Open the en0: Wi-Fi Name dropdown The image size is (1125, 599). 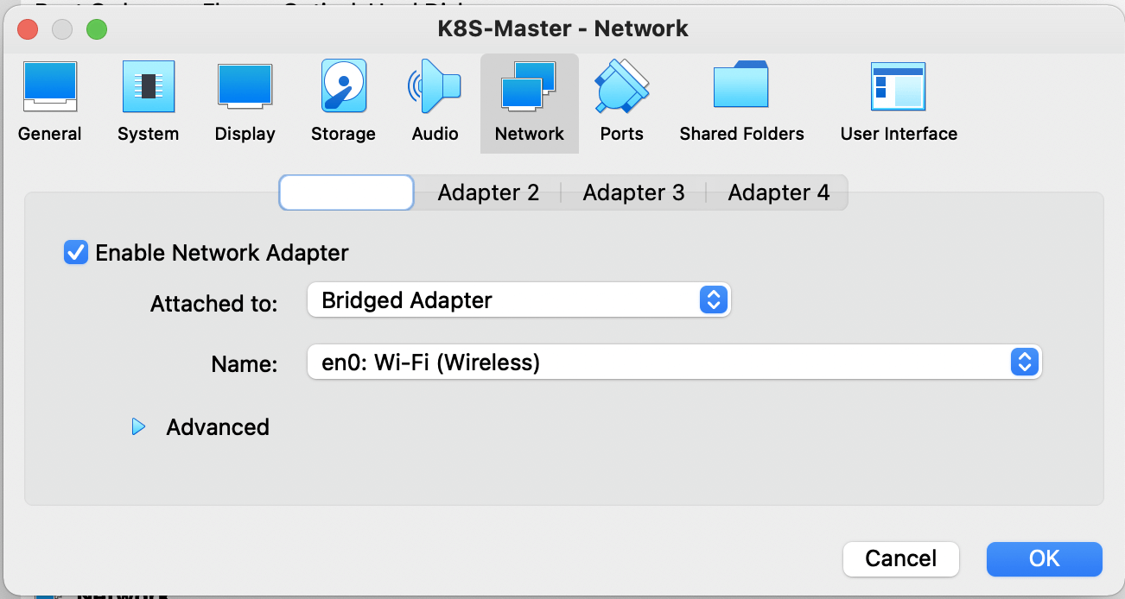pos(674,363)
